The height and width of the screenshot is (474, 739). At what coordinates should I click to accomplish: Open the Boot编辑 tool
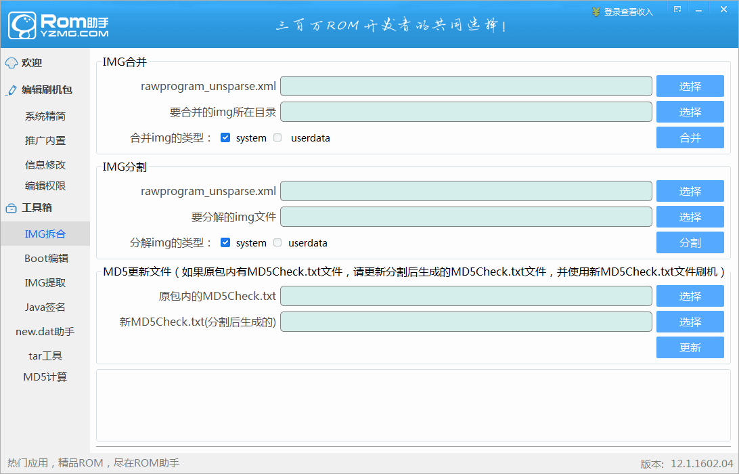click(45, 258)
